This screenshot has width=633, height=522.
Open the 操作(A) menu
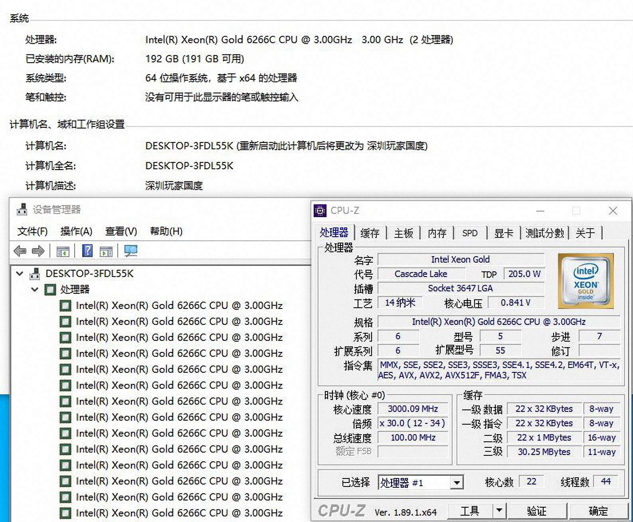point(76,231)
